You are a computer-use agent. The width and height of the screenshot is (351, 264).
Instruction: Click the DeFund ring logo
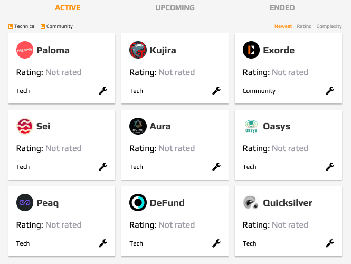click(138, 202)
